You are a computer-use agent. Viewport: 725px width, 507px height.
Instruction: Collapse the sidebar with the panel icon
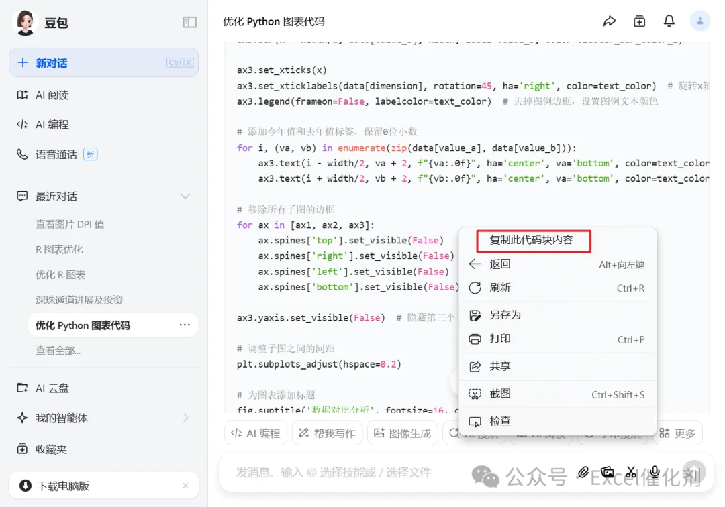click(x=189, y=22)
